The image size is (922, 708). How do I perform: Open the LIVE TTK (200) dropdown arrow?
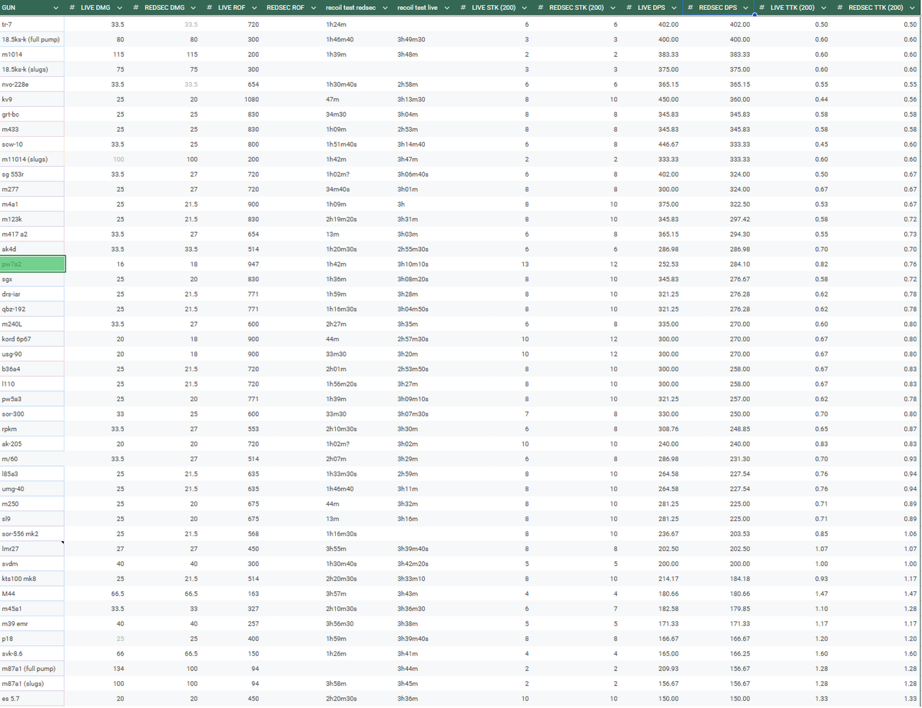(823, 8)
